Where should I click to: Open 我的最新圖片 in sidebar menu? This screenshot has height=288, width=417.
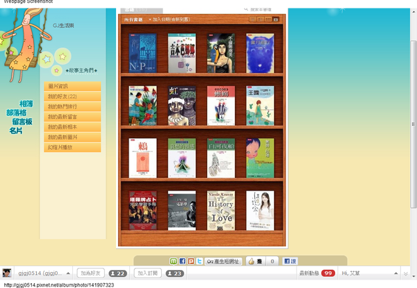tap(72, 137)
